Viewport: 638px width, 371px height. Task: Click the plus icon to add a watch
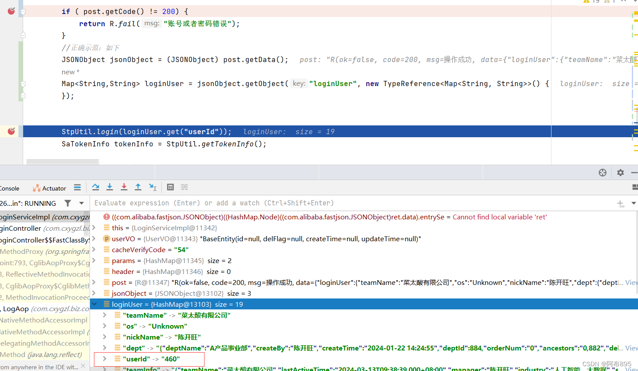620,204
